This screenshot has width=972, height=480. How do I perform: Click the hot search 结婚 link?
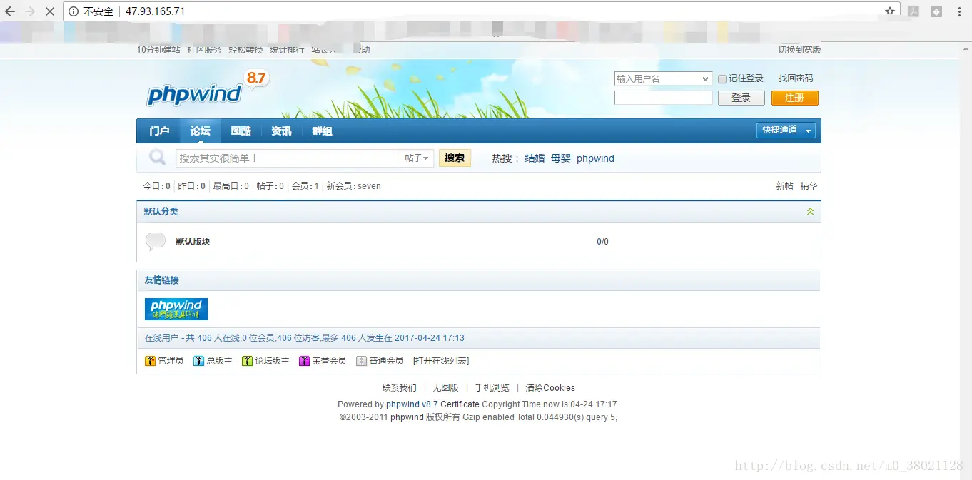[535, 158]
